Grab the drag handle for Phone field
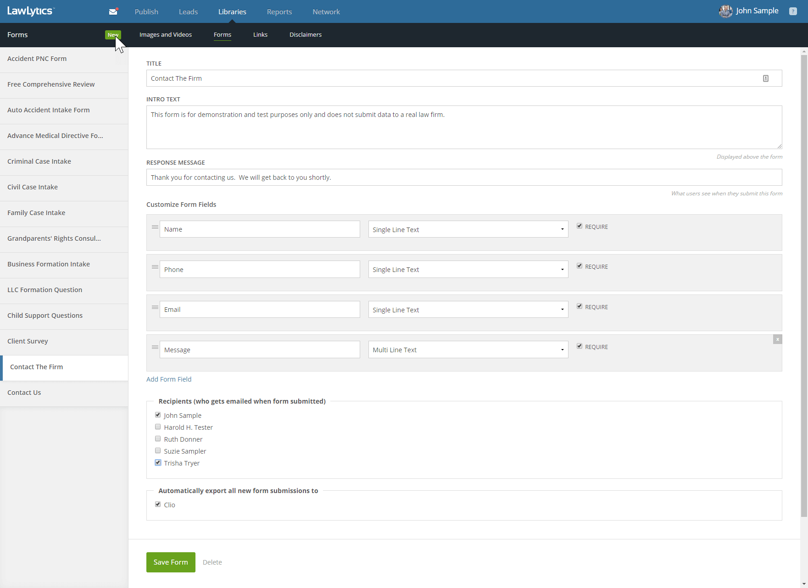 pos(155,267)
